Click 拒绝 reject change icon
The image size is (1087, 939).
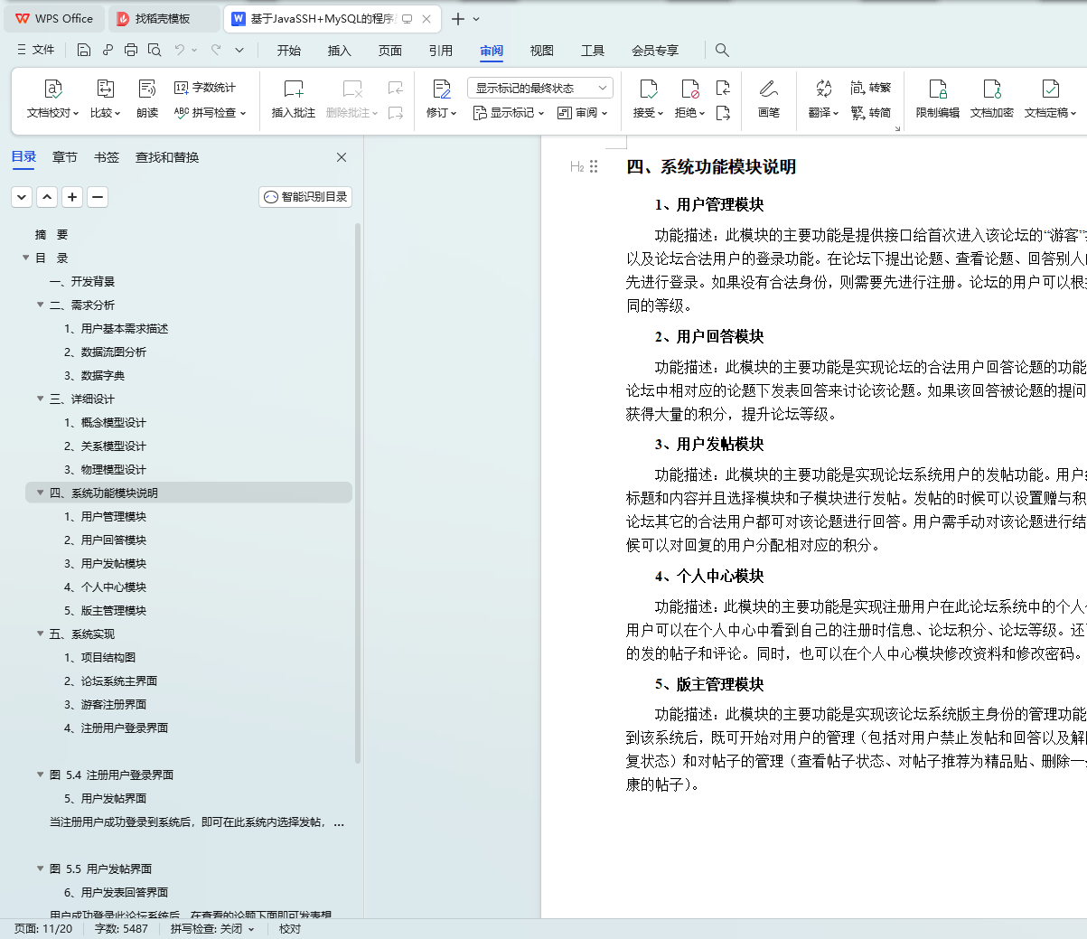tap(689, 89)
